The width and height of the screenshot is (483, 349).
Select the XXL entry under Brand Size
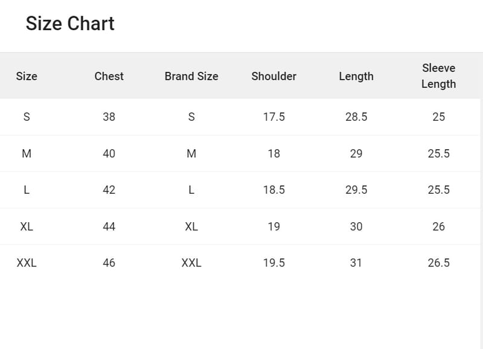tap(191, 263)
